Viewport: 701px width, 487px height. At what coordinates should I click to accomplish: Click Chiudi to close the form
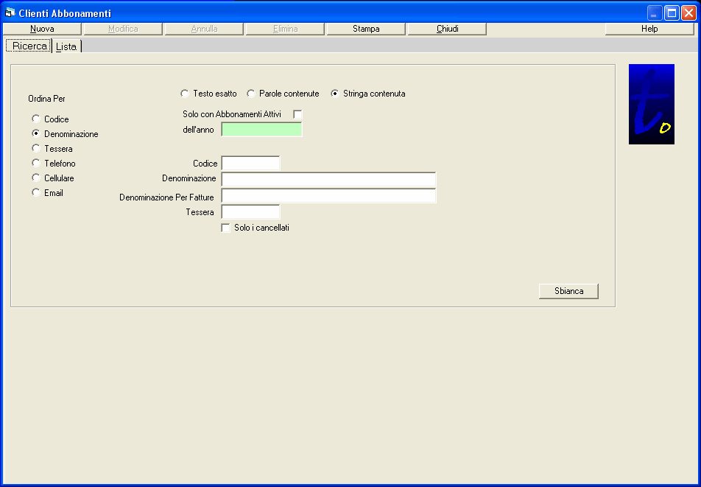click(x=447, y=29)
